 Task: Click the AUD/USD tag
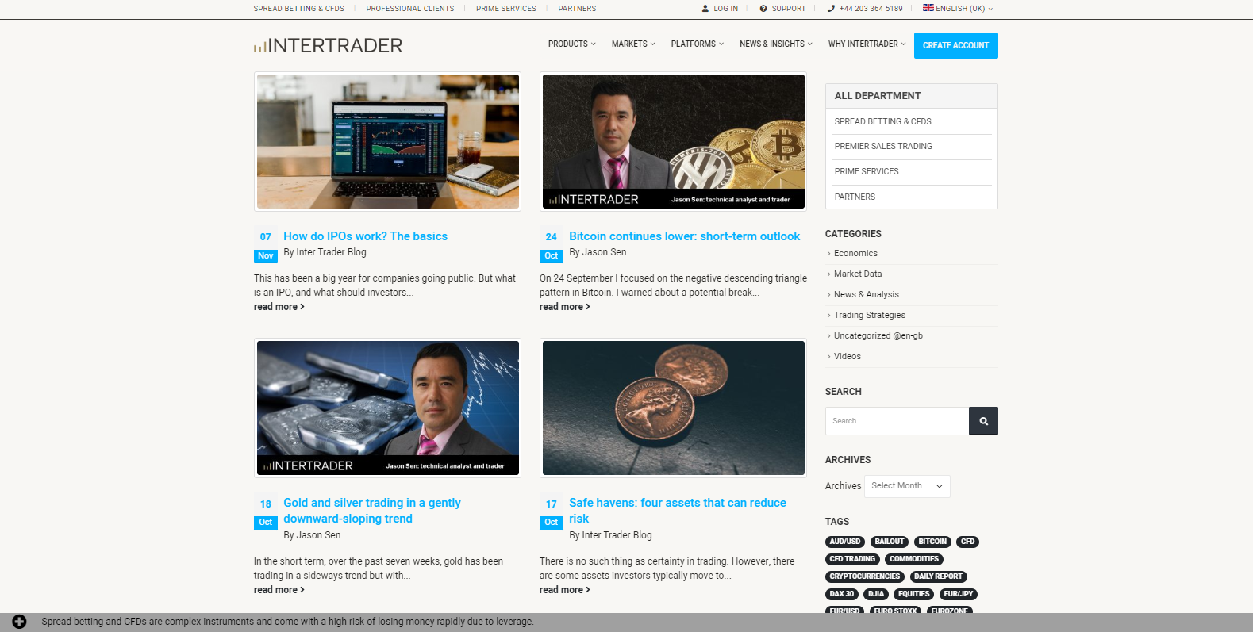pyautogui.click(x=845, y=542)
